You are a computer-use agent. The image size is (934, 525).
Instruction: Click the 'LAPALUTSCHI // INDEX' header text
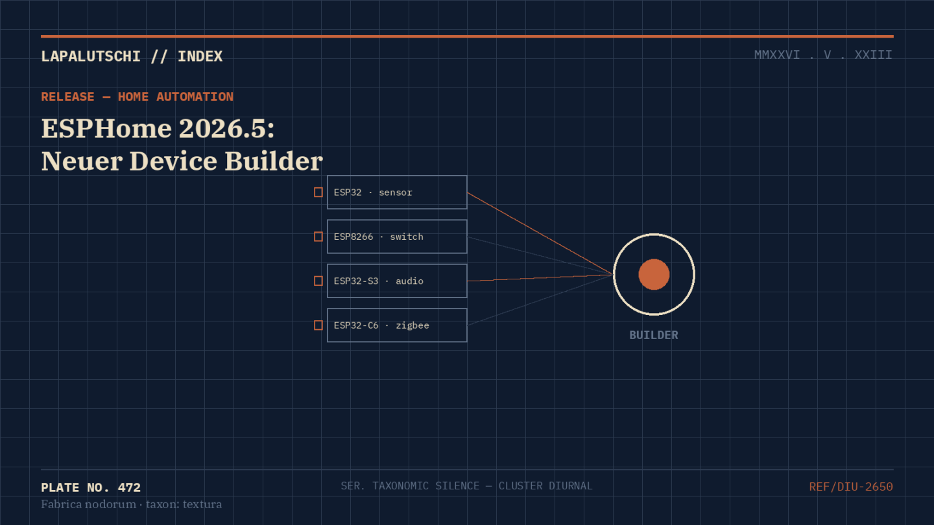point(132,56)
